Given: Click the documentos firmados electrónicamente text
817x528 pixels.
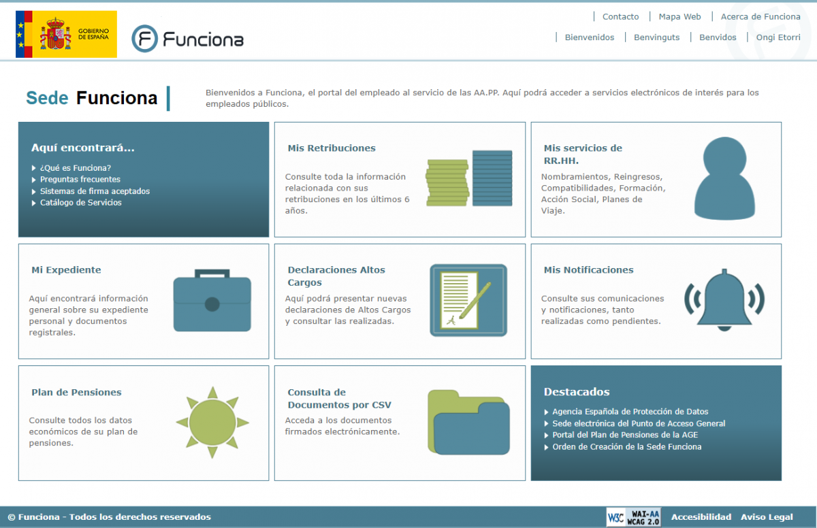Looking at the screenshot, I should pos(342,426).
